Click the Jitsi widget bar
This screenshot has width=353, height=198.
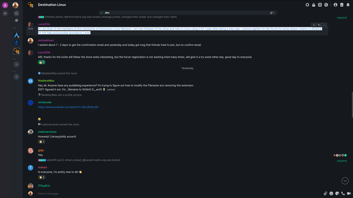point(188,13)
